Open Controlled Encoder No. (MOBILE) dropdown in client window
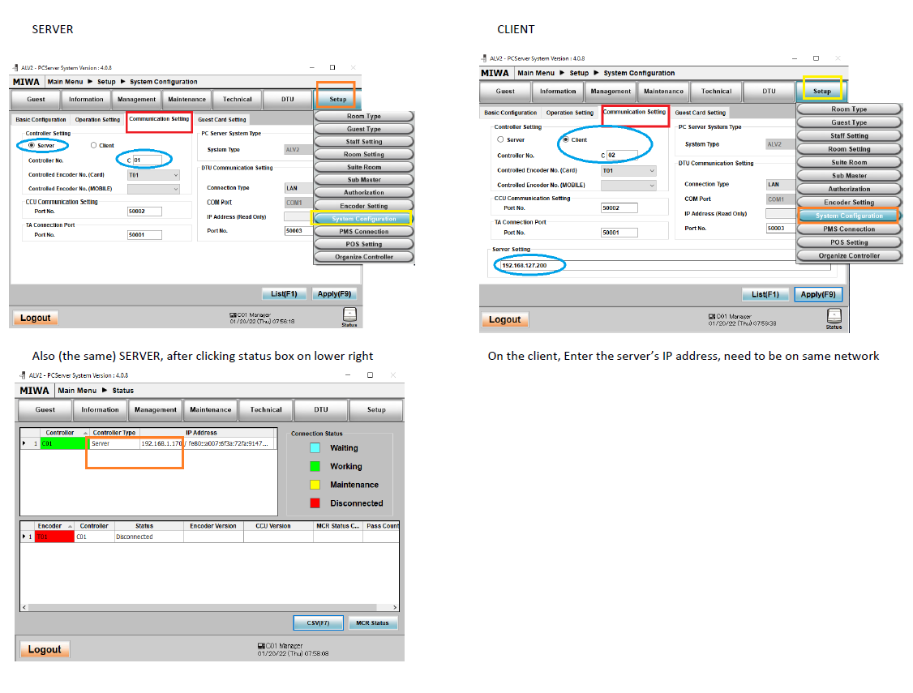913x693 pixels. coord(651,186)
